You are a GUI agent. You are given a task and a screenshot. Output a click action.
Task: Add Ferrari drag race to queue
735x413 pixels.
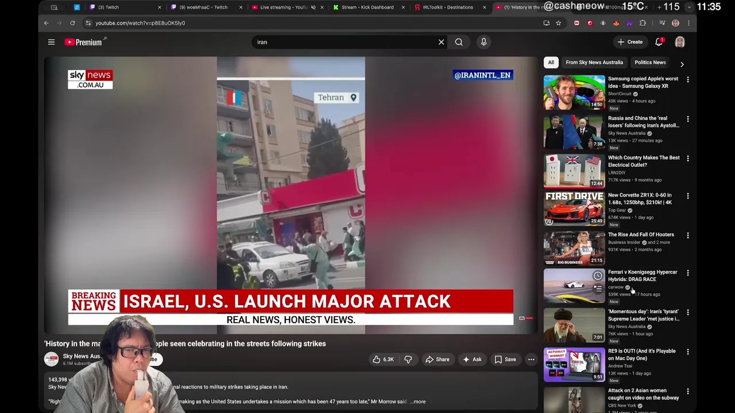[x=598, y=289]
